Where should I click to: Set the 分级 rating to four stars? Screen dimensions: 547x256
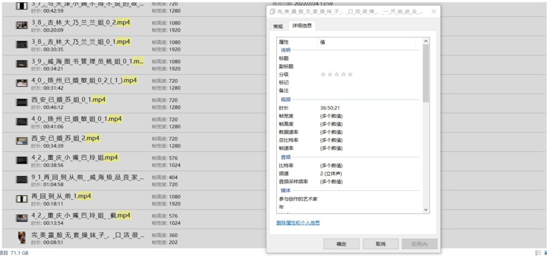pyautogui.click(x=343, y=74)
